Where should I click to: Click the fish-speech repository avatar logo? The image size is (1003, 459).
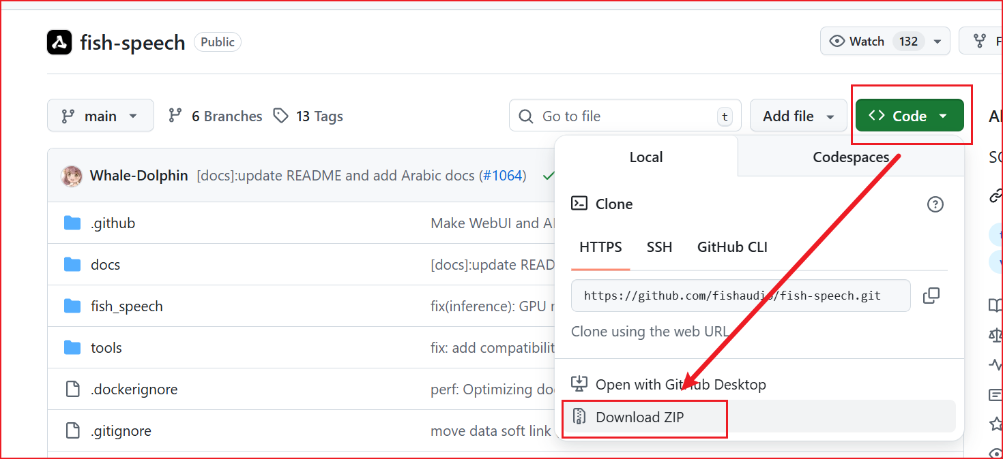(x=59, y=42)
